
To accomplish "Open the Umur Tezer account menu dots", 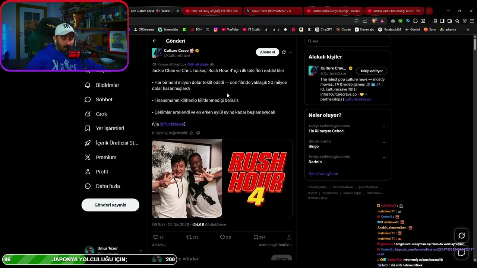I will tap(140, 251).
